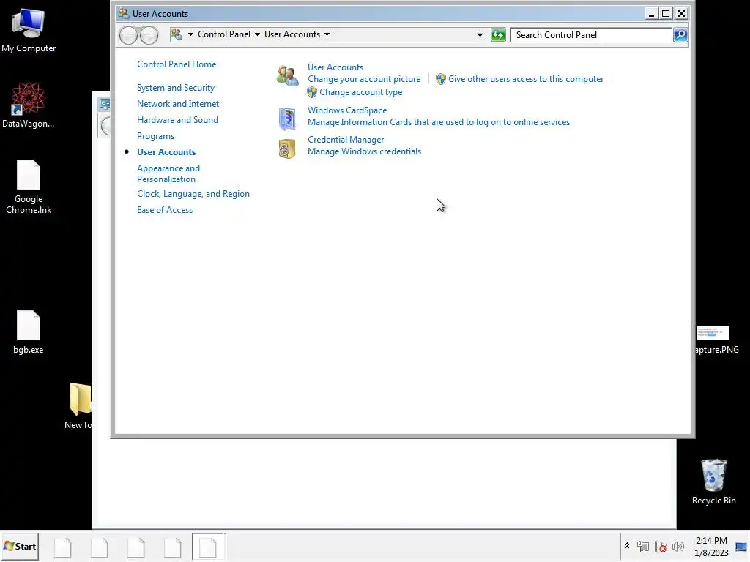Focus the Search Control Panel field
The height and width of the screenshot is (562, 750).
coord(591,35)
